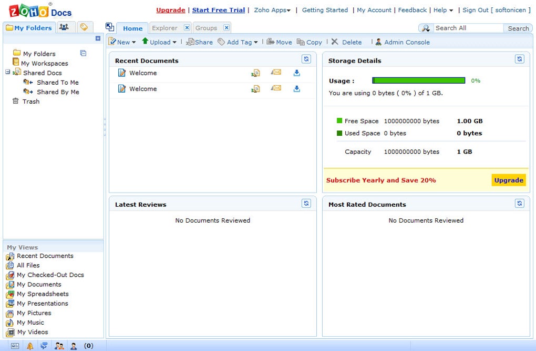Click the Search button
This screenshot has height=351, width=536.
pyautogui.click(x=518, y=28)
